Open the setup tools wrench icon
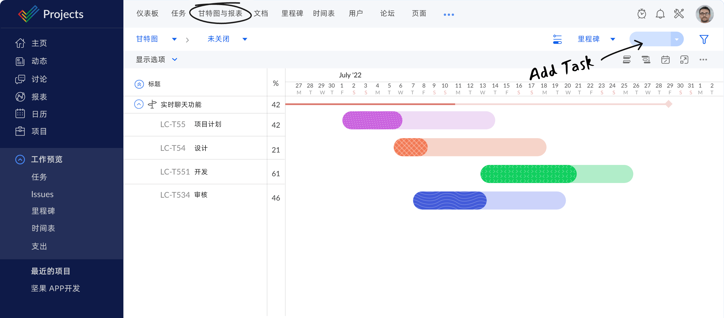Image resolution: width=724 pixels, height=318 pixels. coord(679,14)
